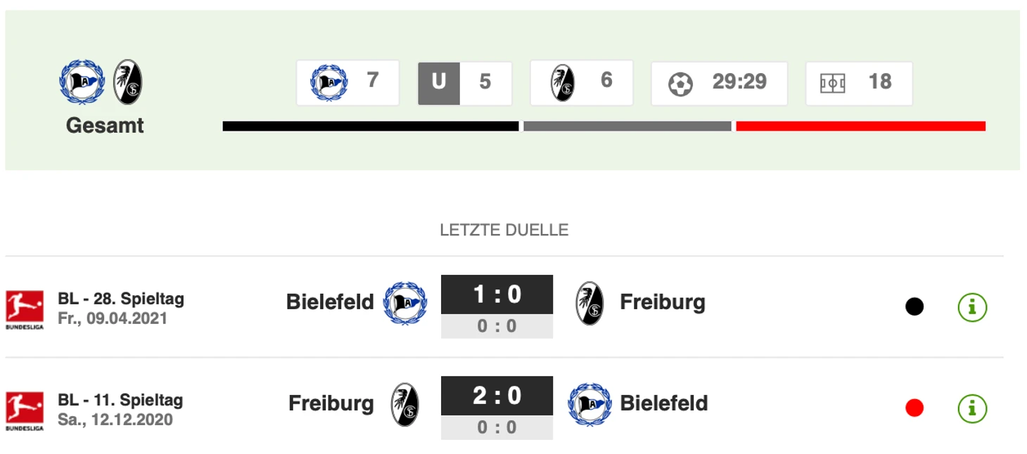Click red segment of the results bar

(860, 127)
